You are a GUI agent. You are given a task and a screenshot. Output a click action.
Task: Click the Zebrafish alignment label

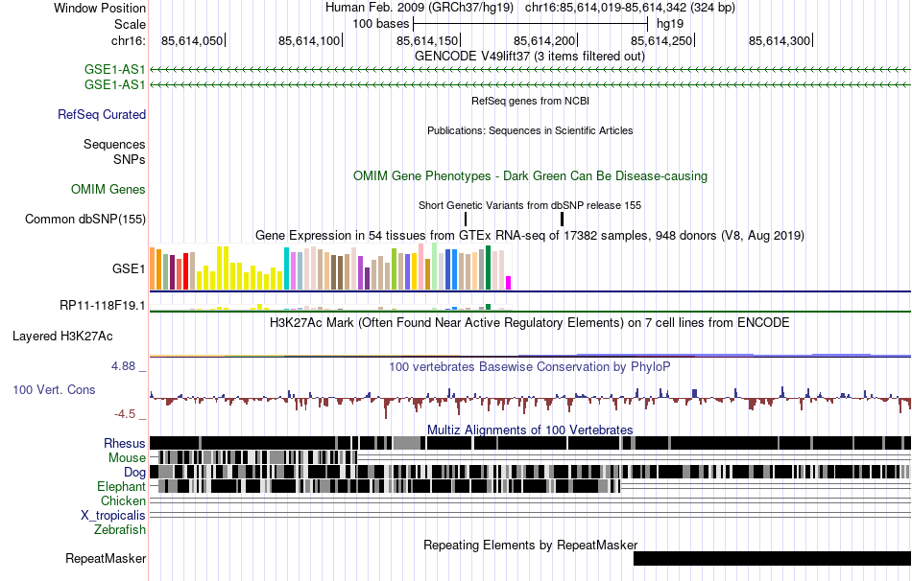tap(120, 530)
